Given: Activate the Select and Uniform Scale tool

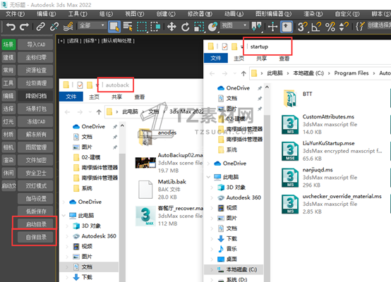Looking at the screenshot, I should click(x=199, y=26).
